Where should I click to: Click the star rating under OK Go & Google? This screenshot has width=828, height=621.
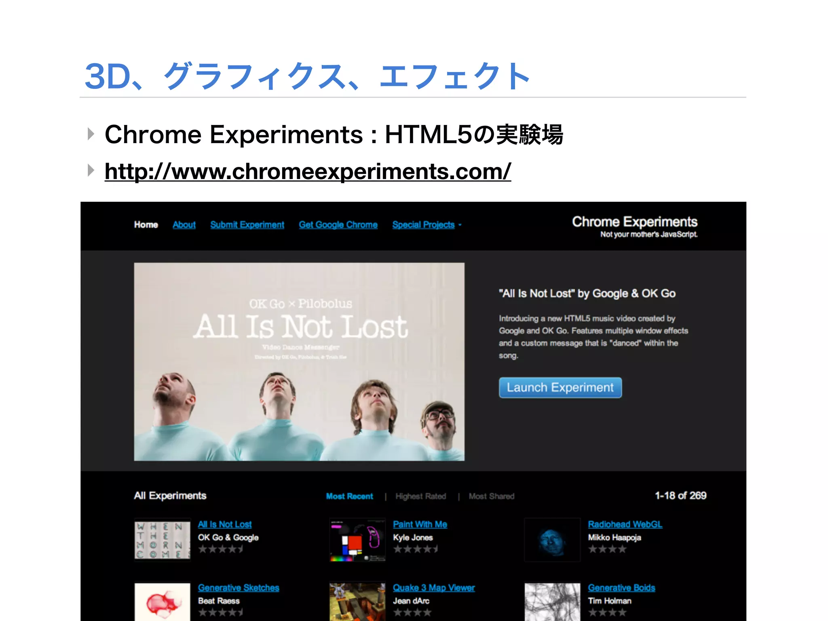[221, 549]
